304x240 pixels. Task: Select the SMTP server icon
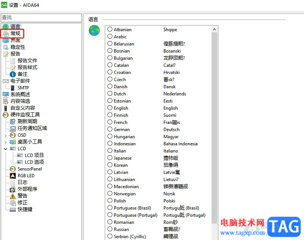(13, 88)
